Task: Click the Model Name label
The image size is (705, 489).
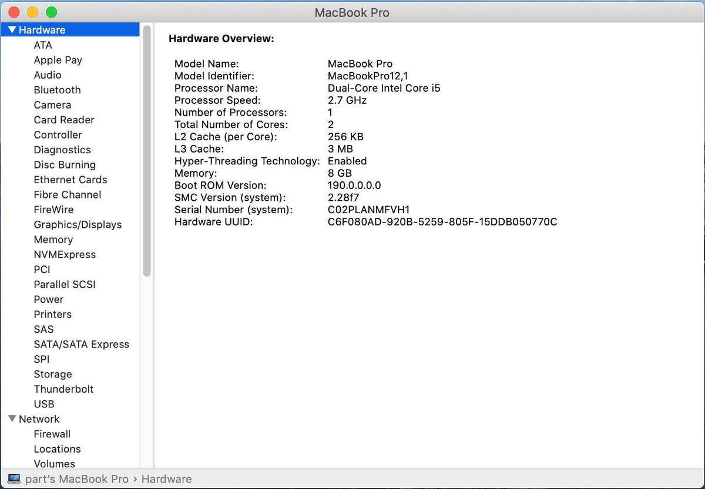Action: (x=207, y=64)
